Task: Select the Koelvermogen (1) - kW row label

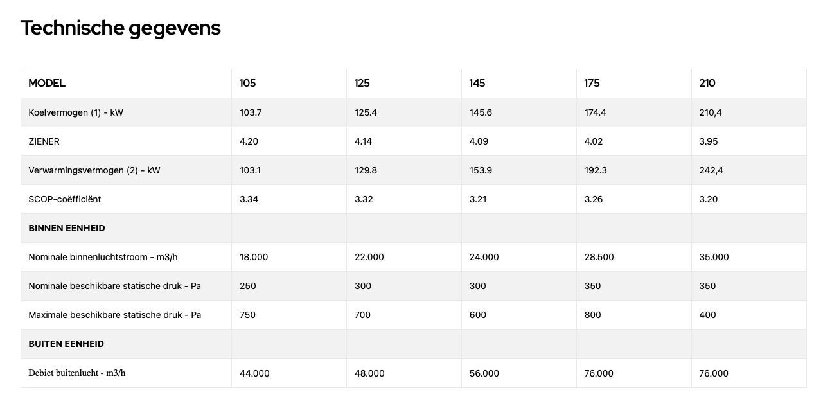Action: click(x=76, y=112)
